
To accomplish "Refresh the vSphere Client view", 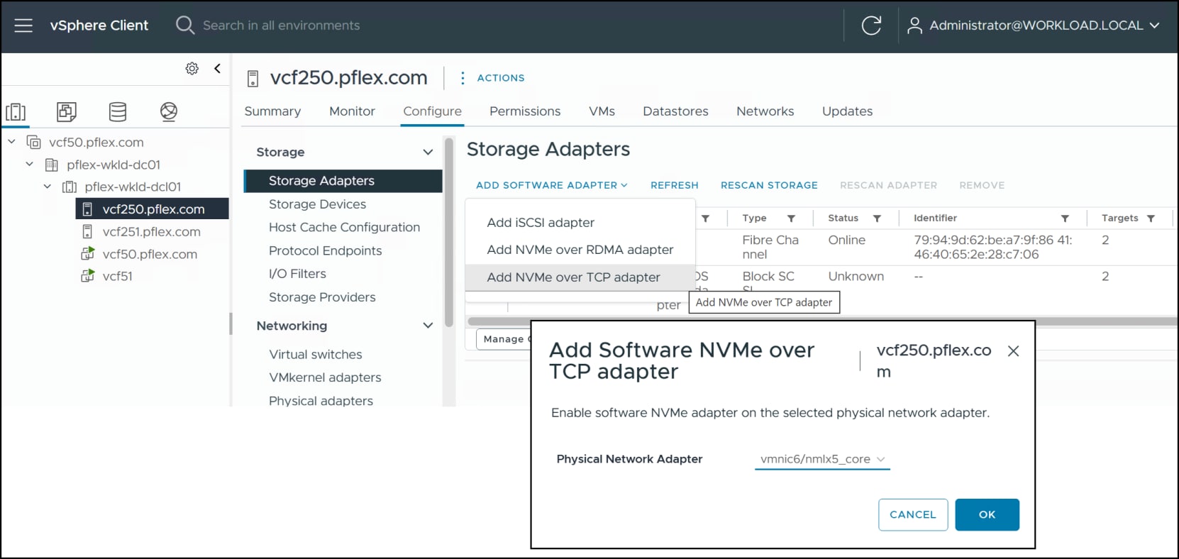I will click(x=871, y=26).
